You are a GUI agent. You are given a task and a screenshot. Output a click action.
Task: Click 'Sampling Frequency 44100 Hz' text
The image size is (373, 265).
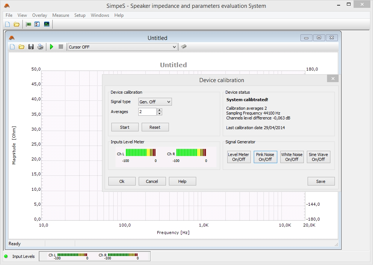point(253,113)
